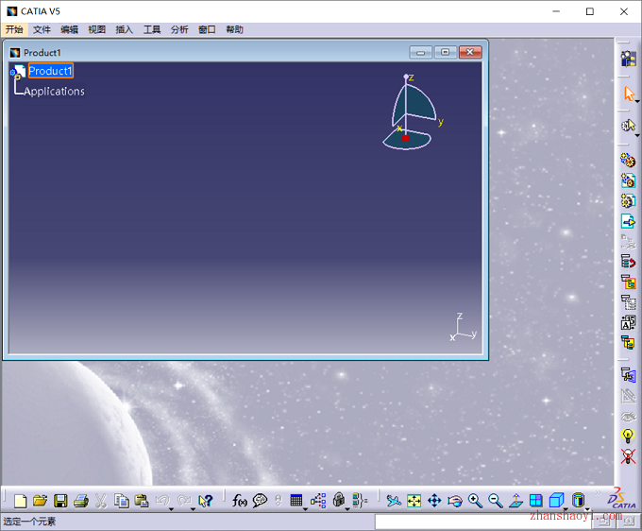Screen dimensions: 642x531
Task: Open the 视图 (View) menu
Action: pyautogui.click(x=97, y=29)
